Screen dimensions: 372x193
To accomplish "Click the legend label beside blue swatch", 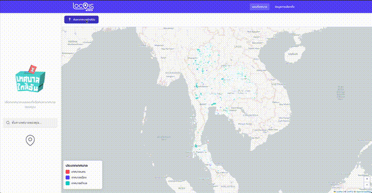I will pos(79,178).
